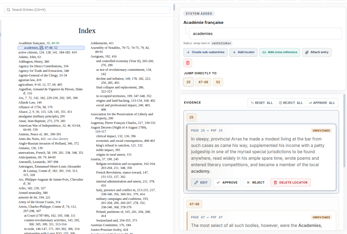
Task: Select the Adams, John index entry
Action: (30, 57)
